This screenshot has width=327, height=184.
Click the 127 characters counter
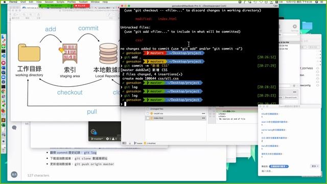point(38,175)
